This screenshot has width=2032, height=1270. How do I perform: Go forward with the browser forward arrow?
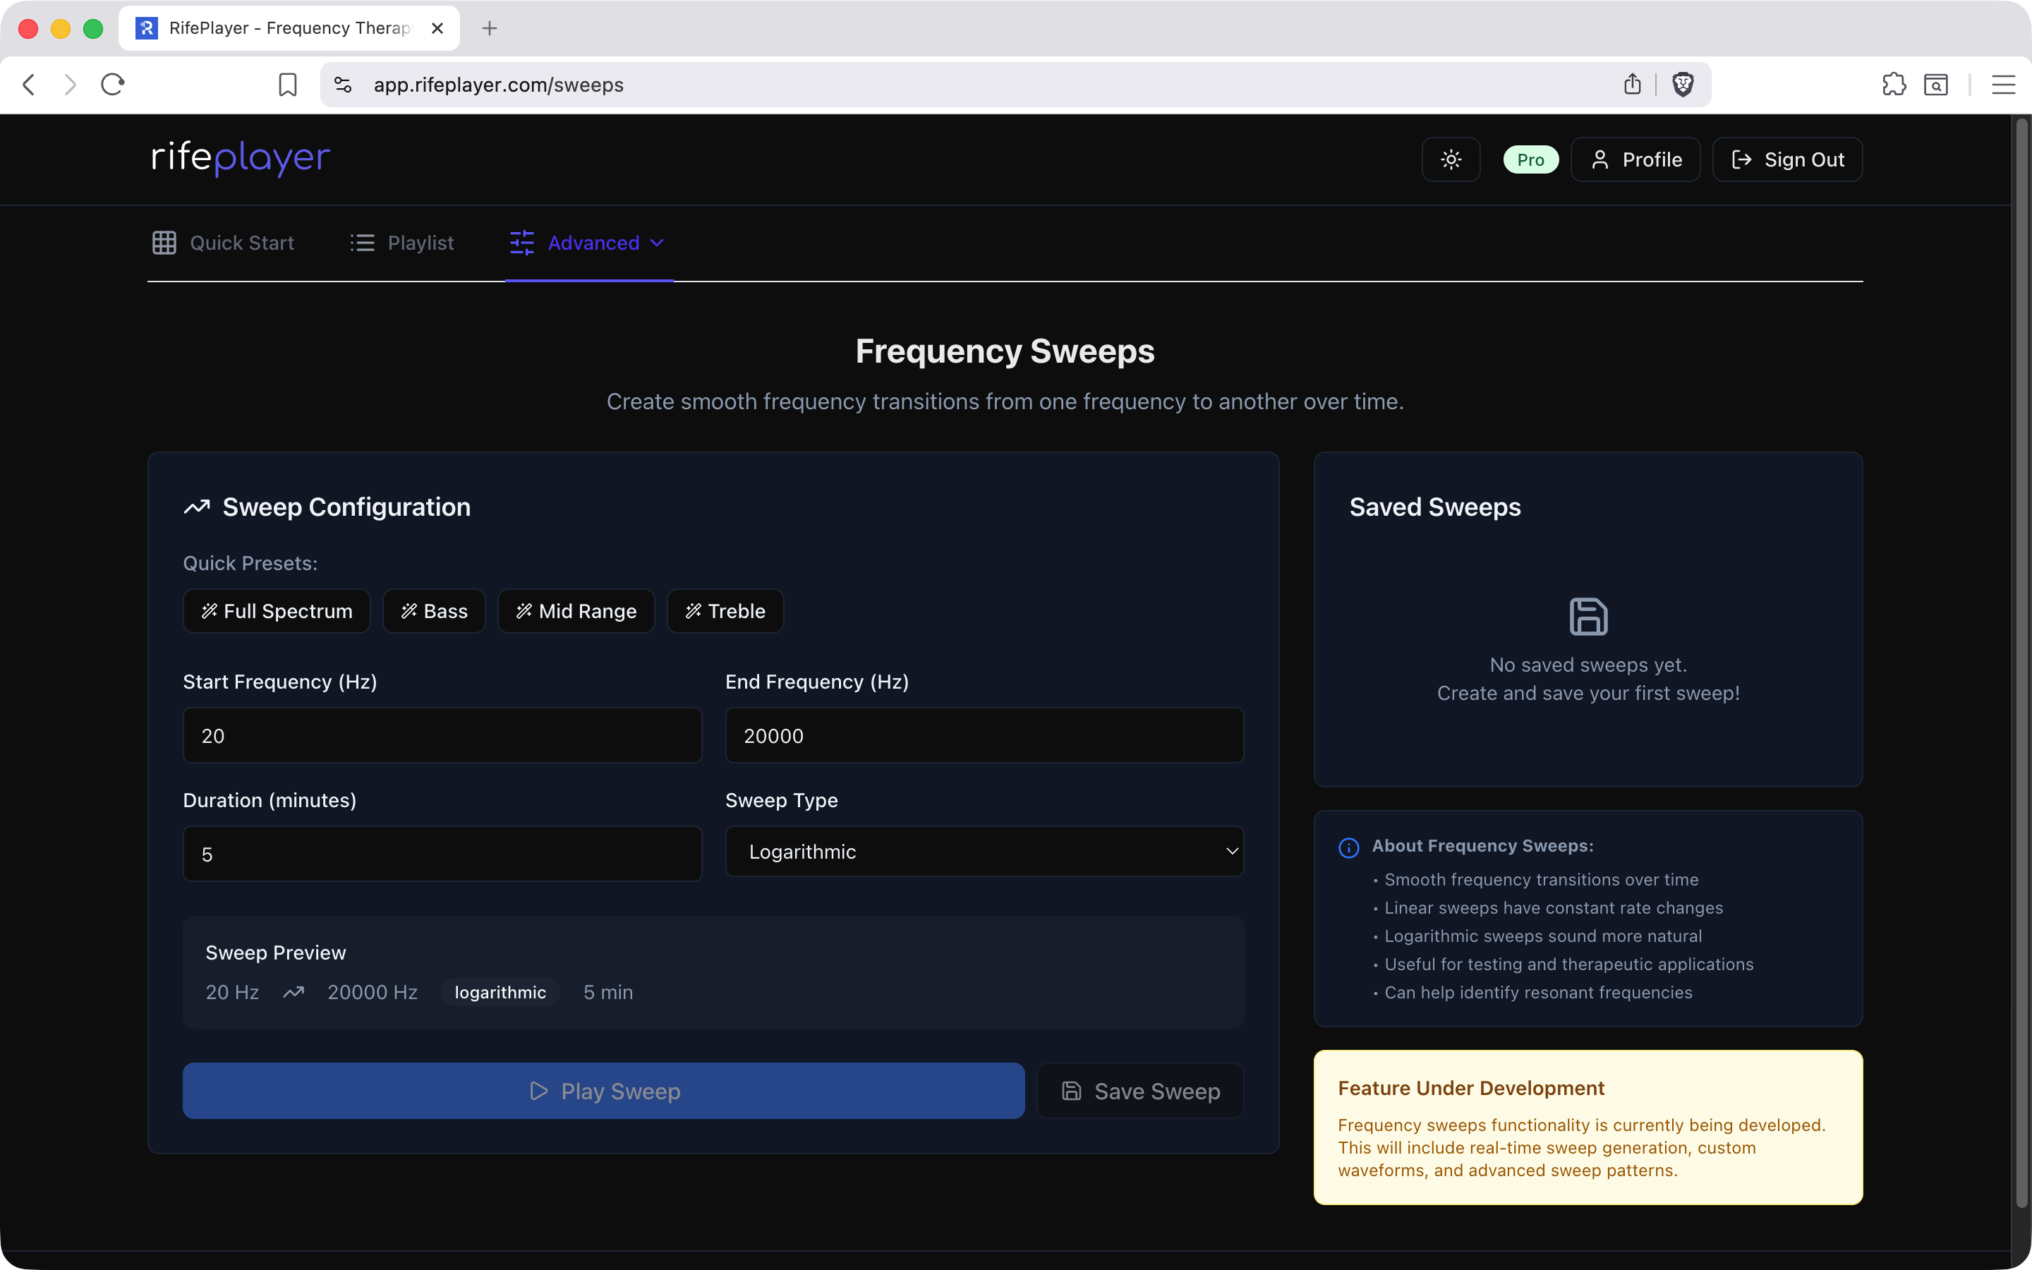coord(71,85)
